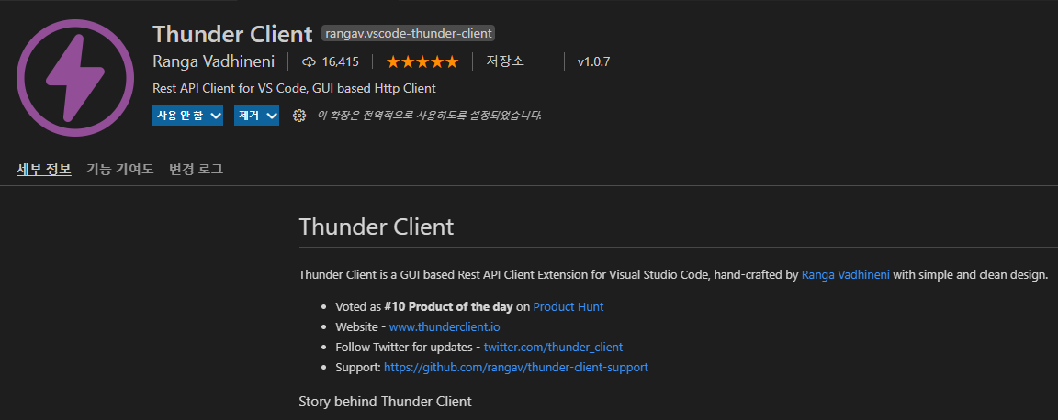
Task: Click the 이 확장은 전역적으로 status message
Action: 429,116
